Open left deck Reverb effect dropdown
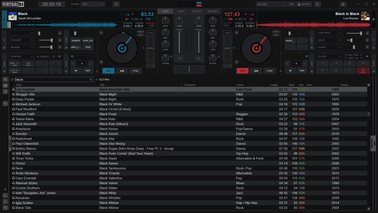The image size is (378, 213). pyautogui.click(x=21, y=47)
